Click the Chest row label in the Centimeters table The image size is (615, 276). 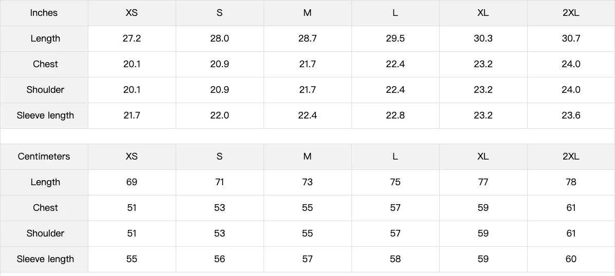(45, 208)
